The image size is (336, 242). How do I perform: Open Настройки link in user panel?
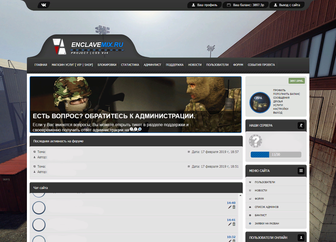click(281, 109)
